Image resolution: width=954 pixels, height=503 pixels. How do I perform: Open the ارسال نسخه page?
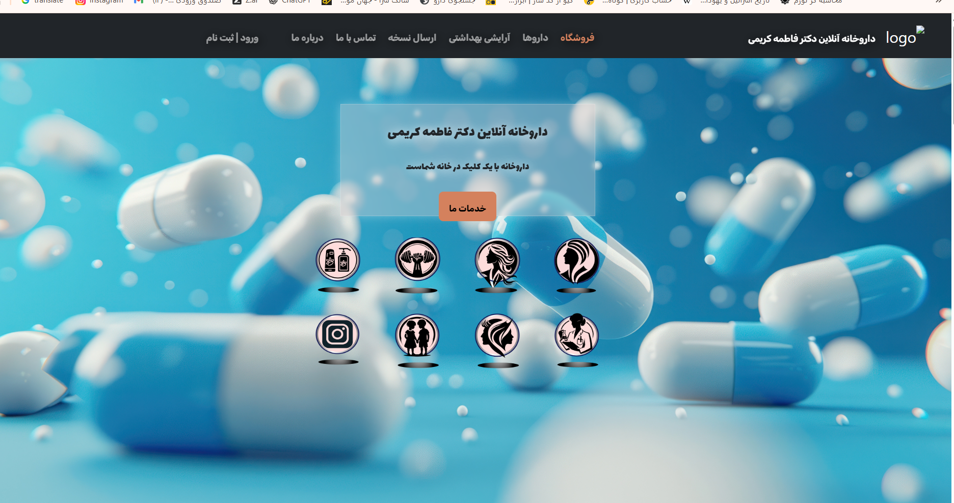click(x=412, y=38)
